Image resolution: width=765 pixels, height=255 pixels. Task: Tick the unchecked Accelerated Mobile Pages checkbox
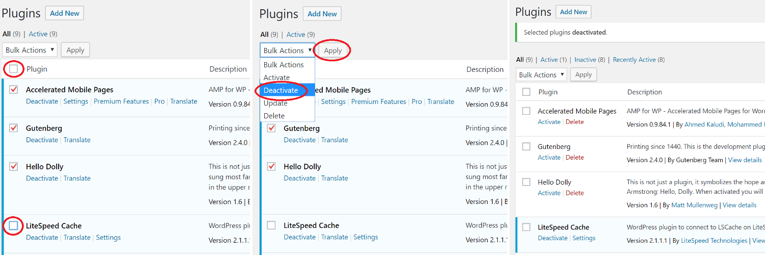coord(526,111)
